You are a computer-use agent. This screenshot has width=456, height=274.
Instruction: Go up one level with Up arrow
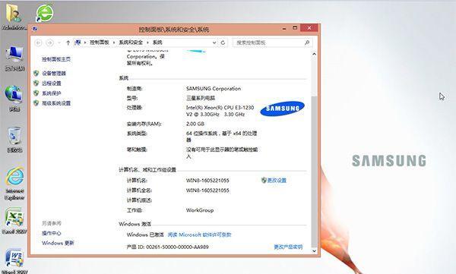(68, 43)
